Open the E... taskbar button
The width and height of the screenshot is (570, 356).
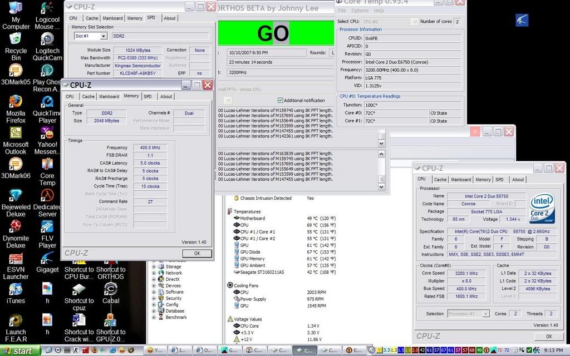coord(354,350)
